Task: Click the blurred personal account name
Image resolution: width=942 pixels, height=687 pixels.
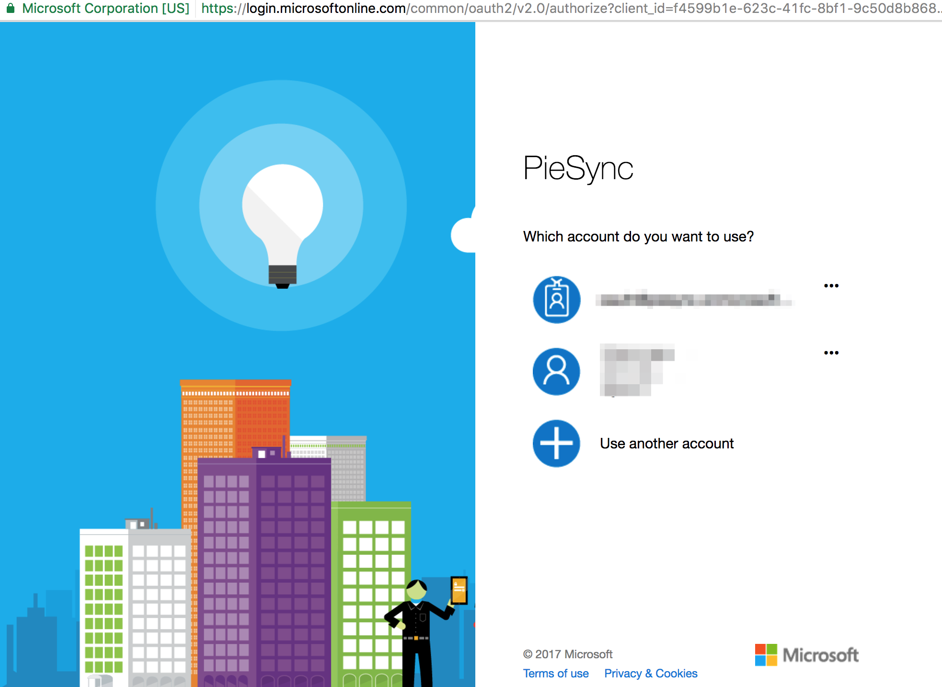Action: click(x=637, y=370)
